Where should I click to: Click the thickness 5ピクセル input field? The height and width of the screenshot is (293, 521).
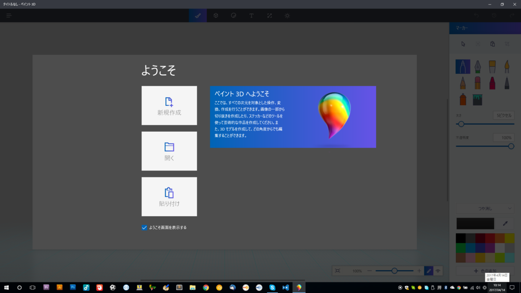pos(504,115)
